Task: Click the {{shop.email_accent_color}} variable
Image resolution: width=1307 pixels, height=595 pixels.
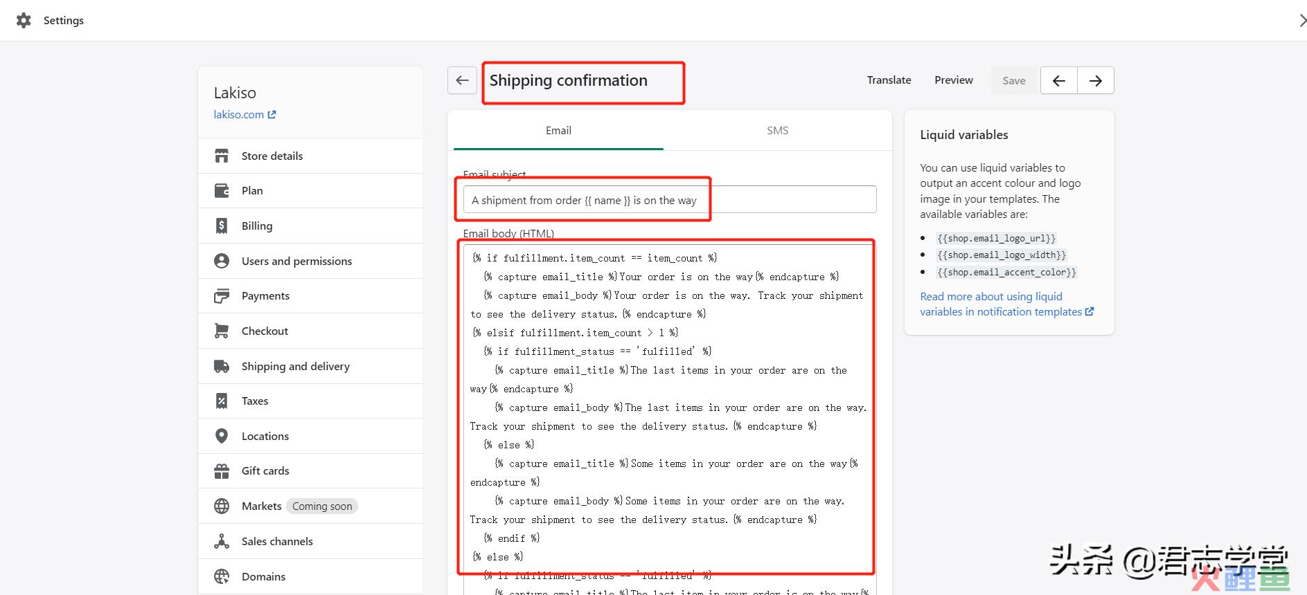Action: (x=1006, y=273)
